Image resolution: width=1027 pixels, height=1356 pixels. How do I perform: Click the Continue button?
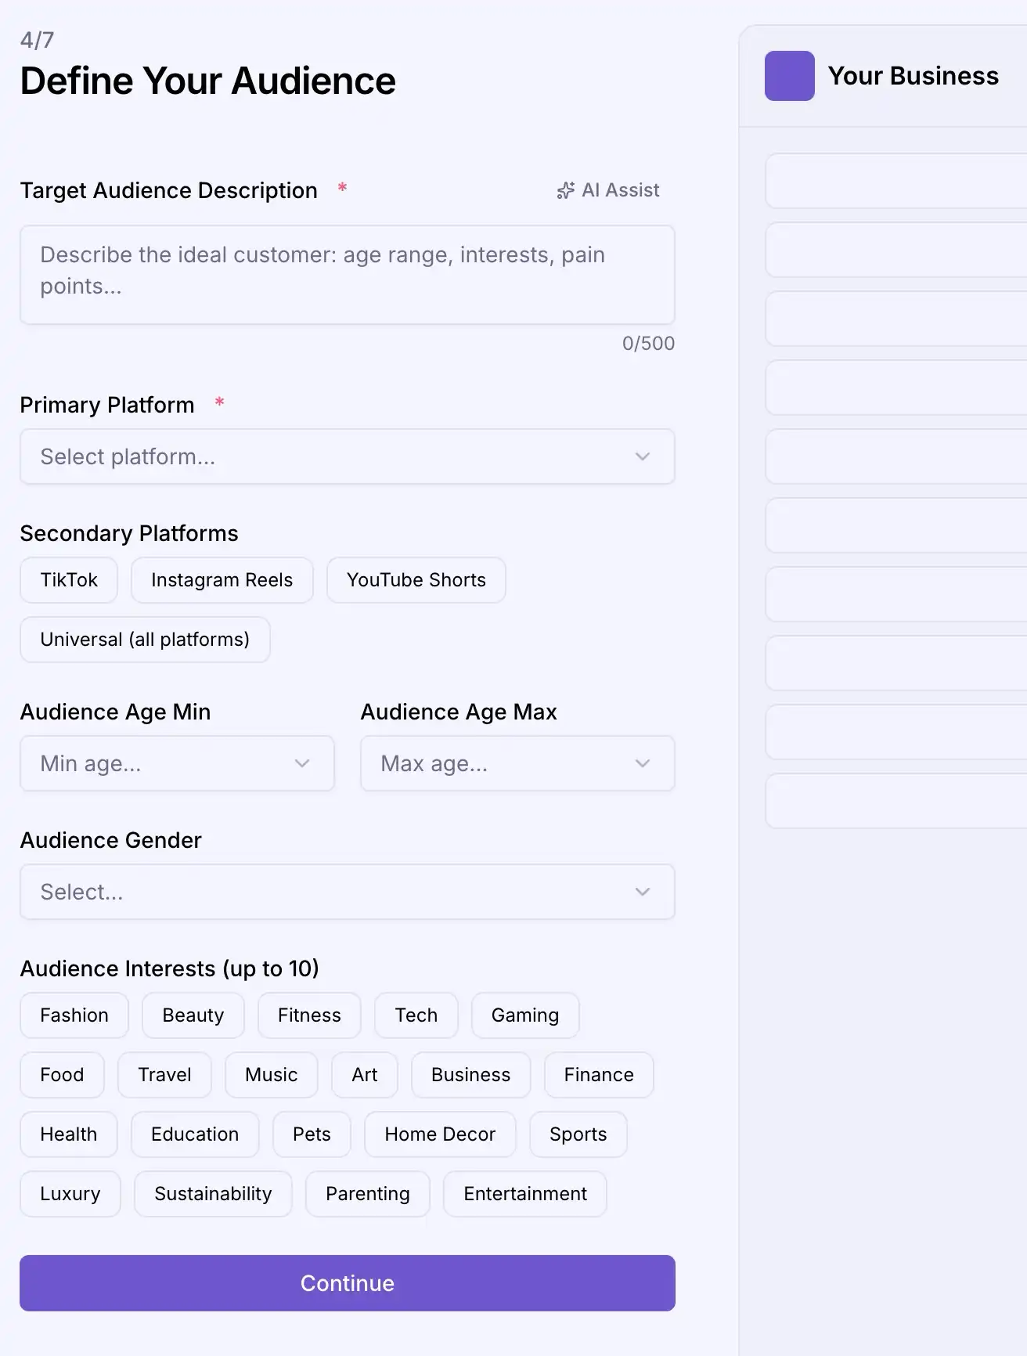[348, 1283]
